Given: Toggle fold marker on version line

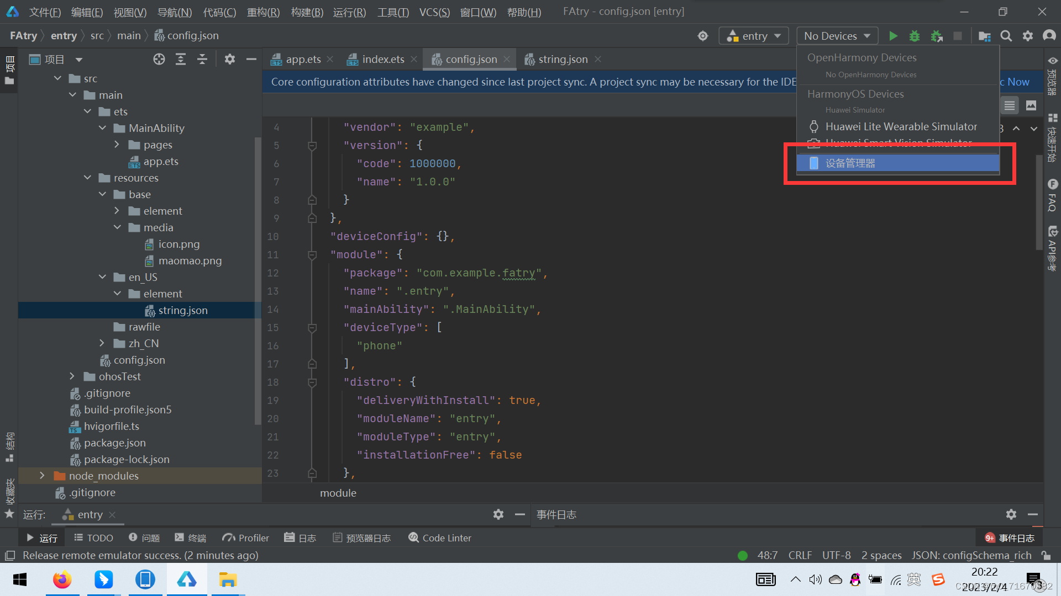Looking at the screenshot, I should click(312, 146).
